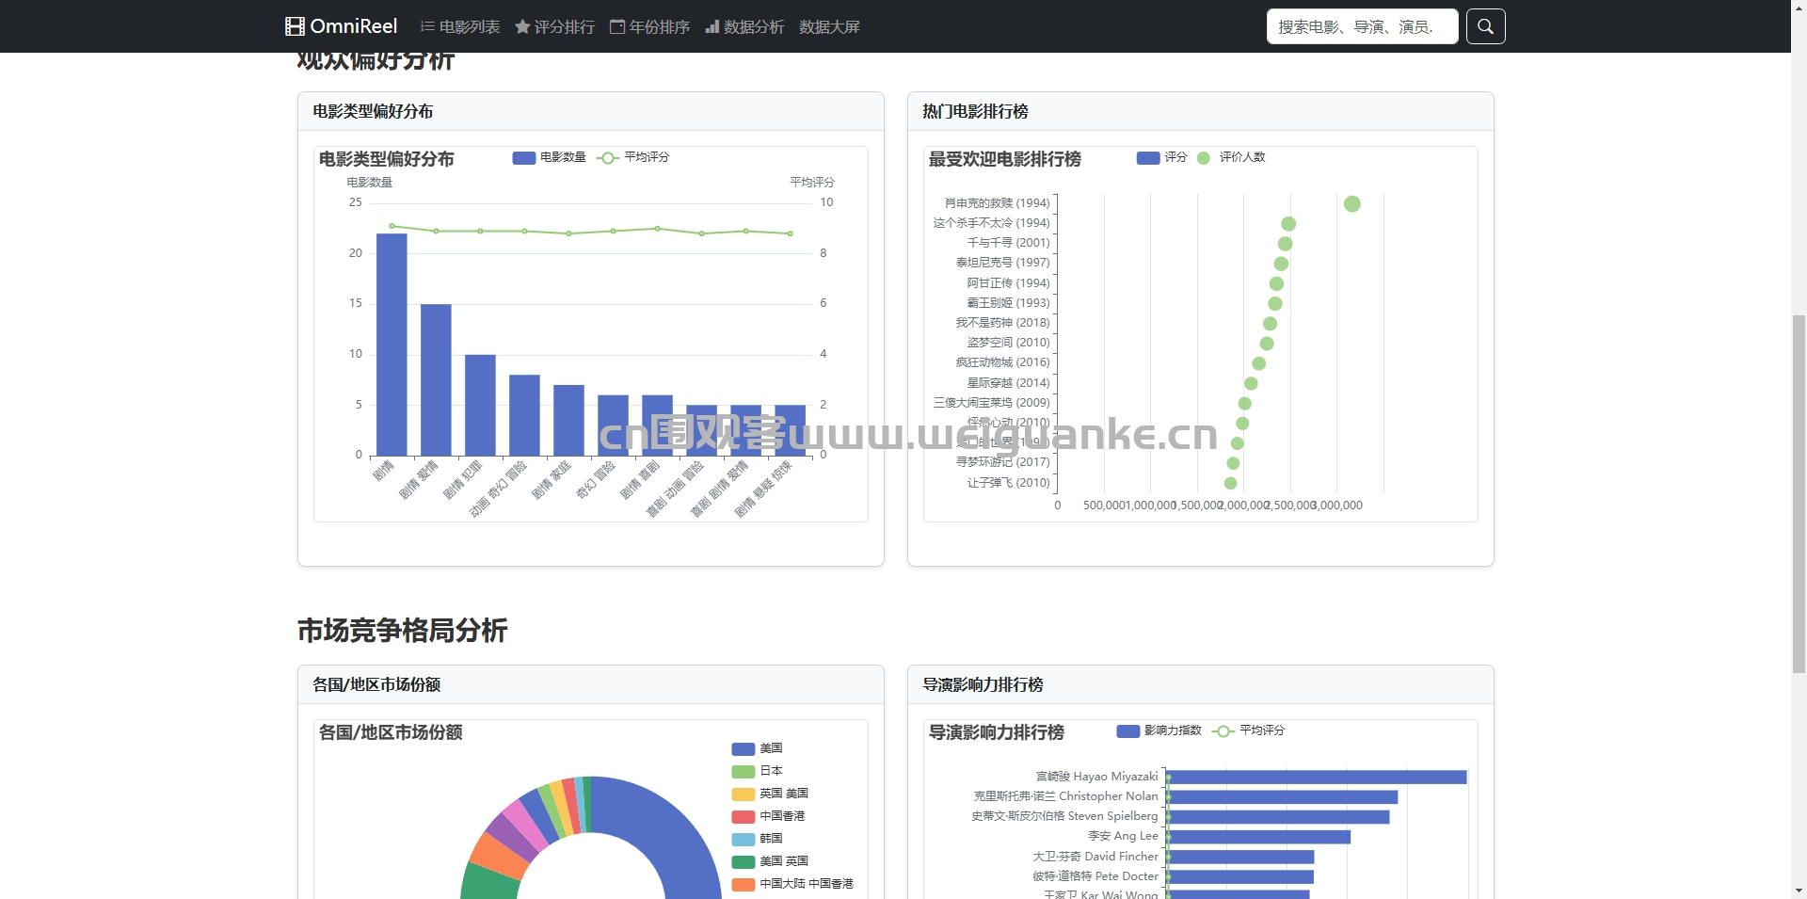Toggle 影响力指数 legend in director chart
Screen dimensions: 1807x899
[1159, 730]
